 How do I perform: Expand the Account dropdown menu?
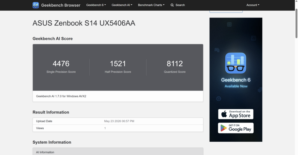pos(253,5)
